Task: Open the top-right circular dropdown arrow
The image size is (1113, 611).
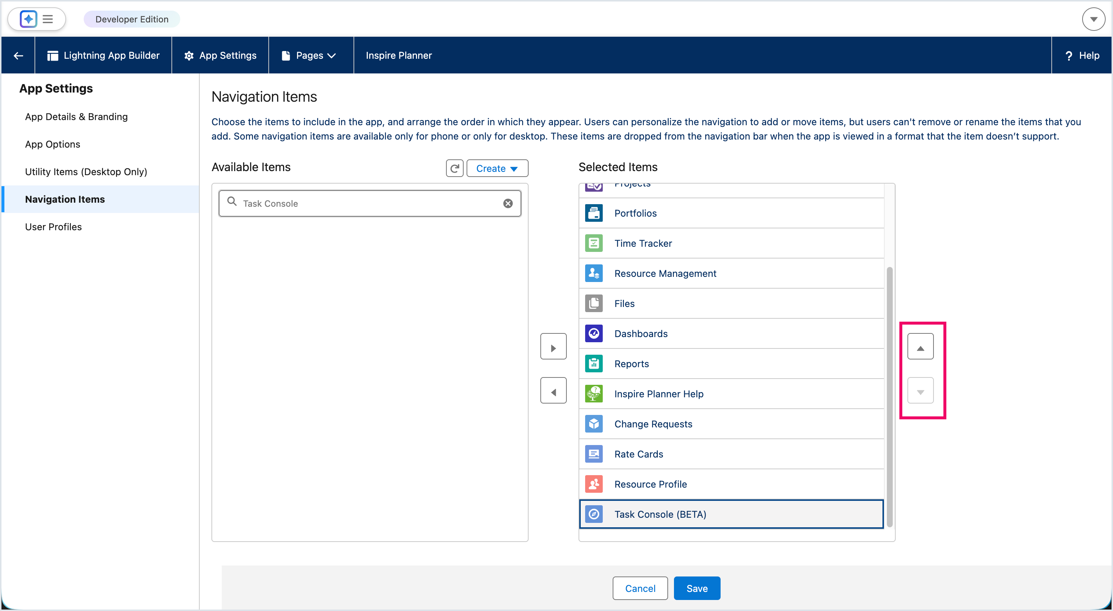Action: 1093,19
